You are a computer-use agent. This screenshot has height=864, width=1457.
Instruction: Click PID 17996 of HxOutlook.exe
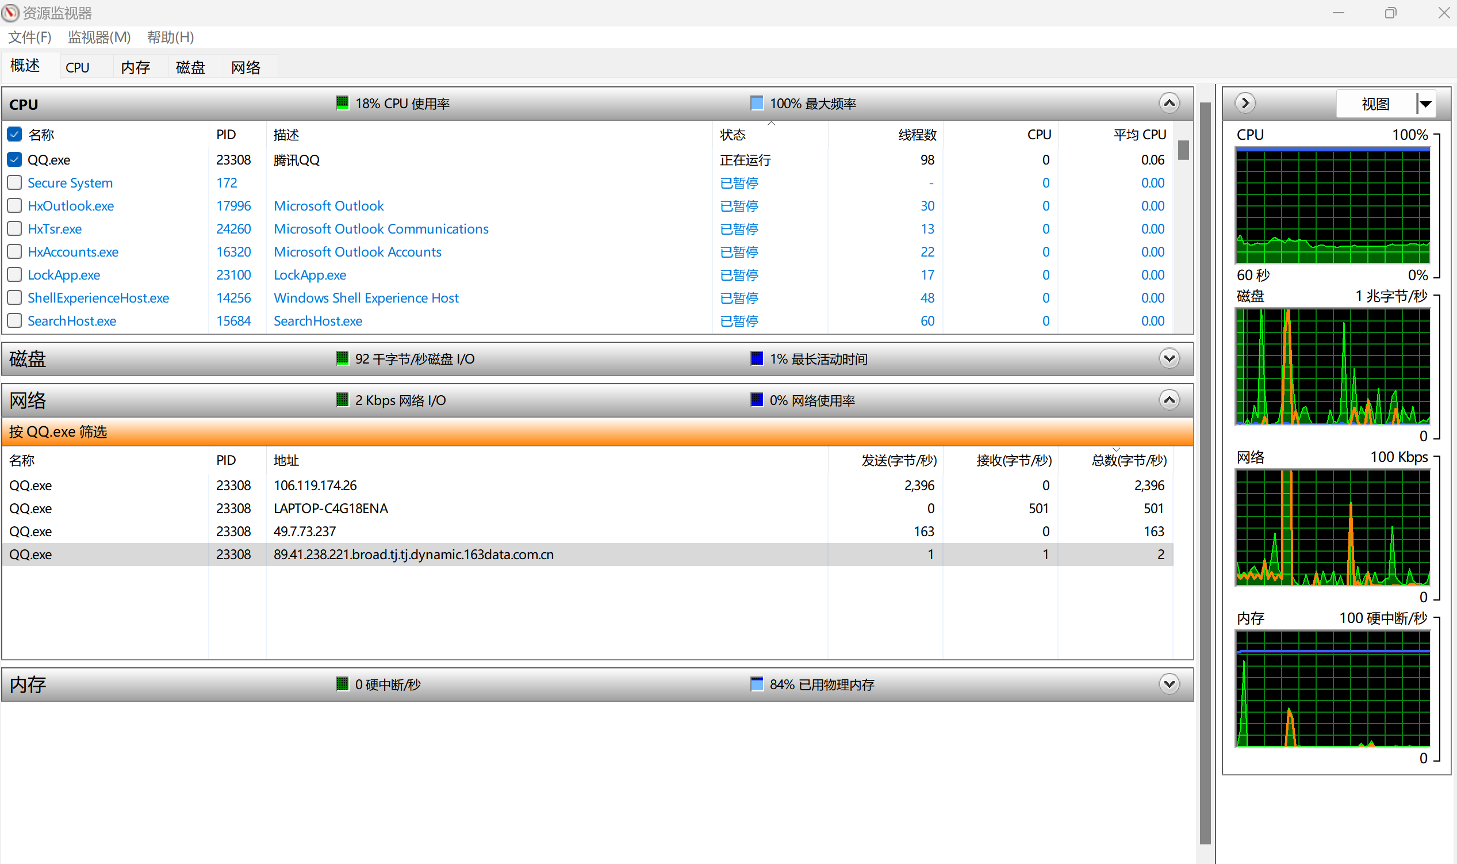(233, 205)
